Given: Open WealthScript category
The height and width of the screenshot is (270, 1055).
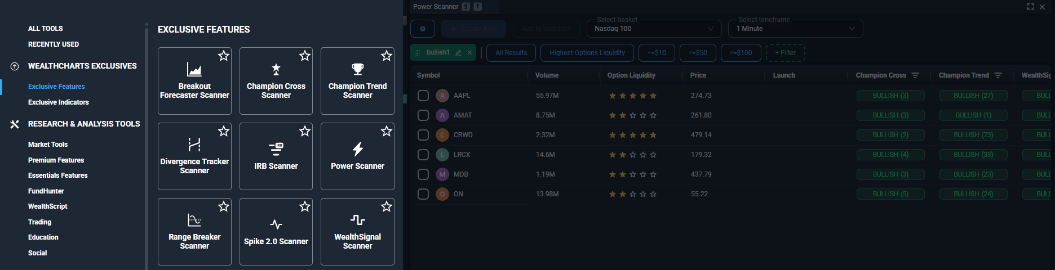Looking at the screenshot, I should [48, 206].
